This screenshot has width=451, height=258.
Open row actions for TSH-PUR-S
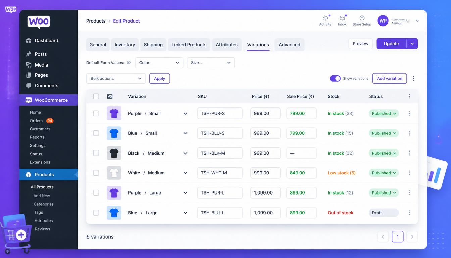coord(409,113)
